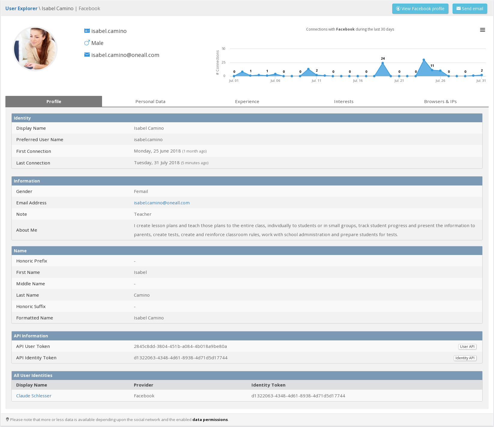Click the Formatted Name value Isabel Camino
The image size is (494, 427).
pyautogui.click(x=149, y=318)
